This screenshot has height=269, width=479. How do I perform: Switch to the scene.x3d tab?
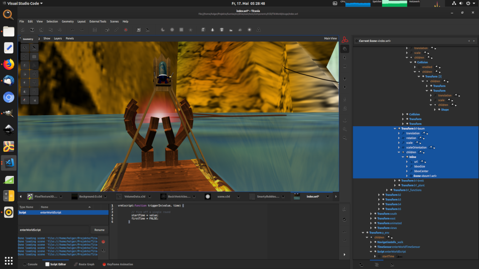point(223,197)
